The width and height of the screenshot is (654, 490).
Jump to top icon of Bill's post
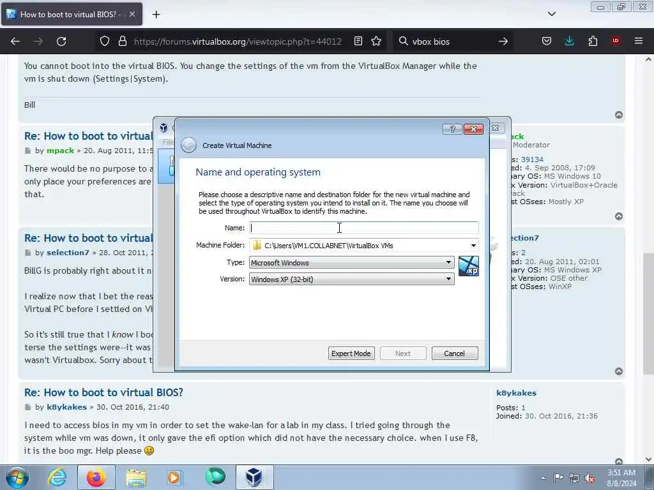pyautogui.click(x=619, y=115)
